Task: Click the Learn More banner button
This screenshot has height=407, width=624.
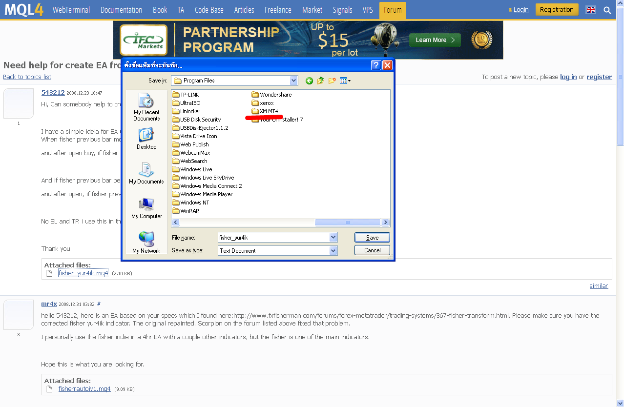Action: pos(435,40)
